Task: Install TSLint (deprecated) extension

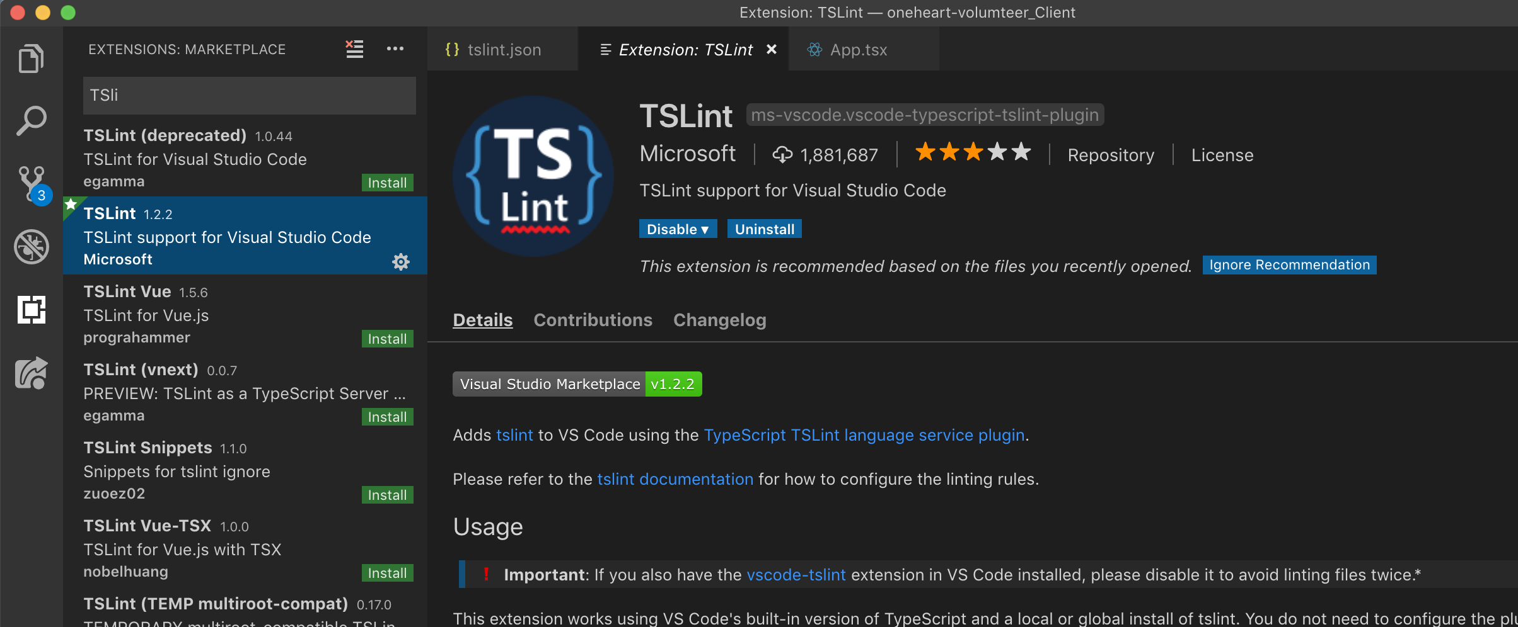Action: coord(388,183)
